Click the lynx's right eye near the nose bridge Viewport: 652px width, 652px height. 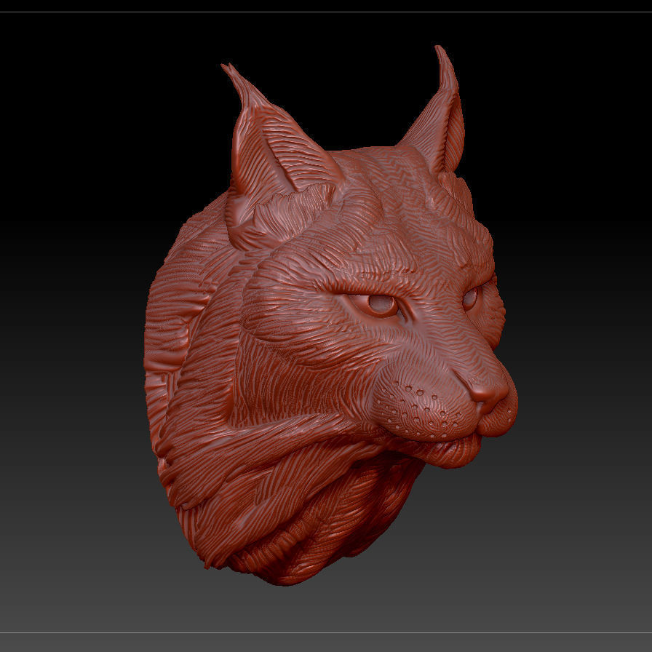pos(471,298)
